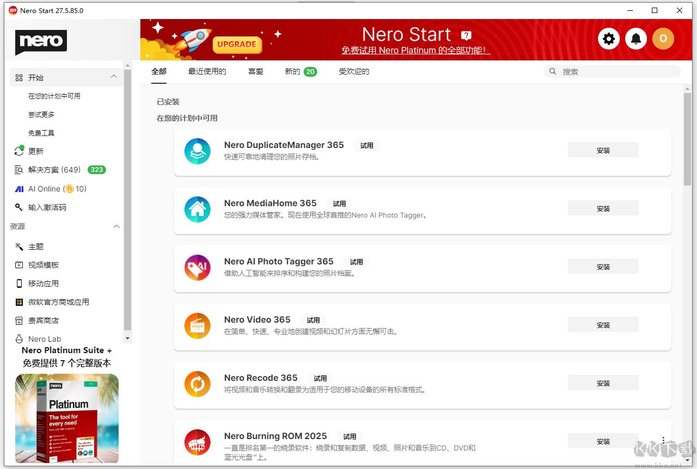Click the AI Online icon

19,189
